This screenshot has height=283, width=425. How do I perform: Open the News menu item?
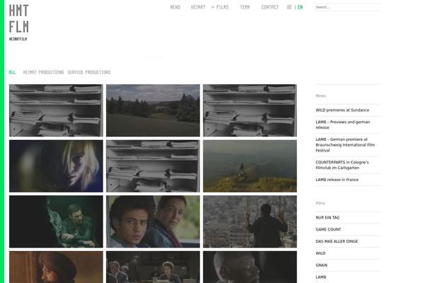pos(175,7)
